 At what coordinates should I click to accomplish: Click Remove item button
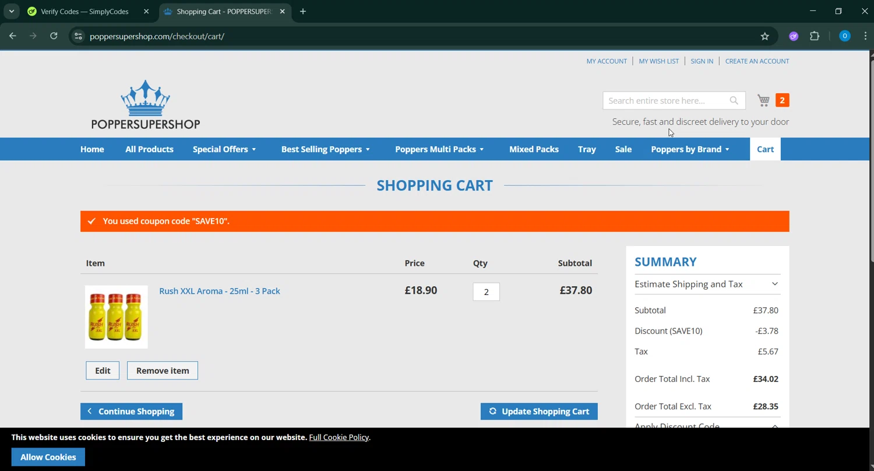(163, 371)
